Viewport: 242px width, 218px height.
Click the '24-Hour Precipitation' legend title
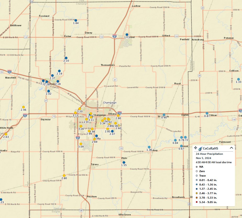point(209,154)
